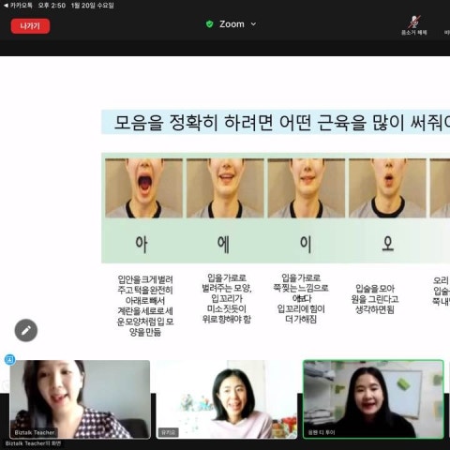Viewport: 450px width, 450px height.
Task: Open the Zoom meeting info dropdown
Action: [x=237, y=24]
